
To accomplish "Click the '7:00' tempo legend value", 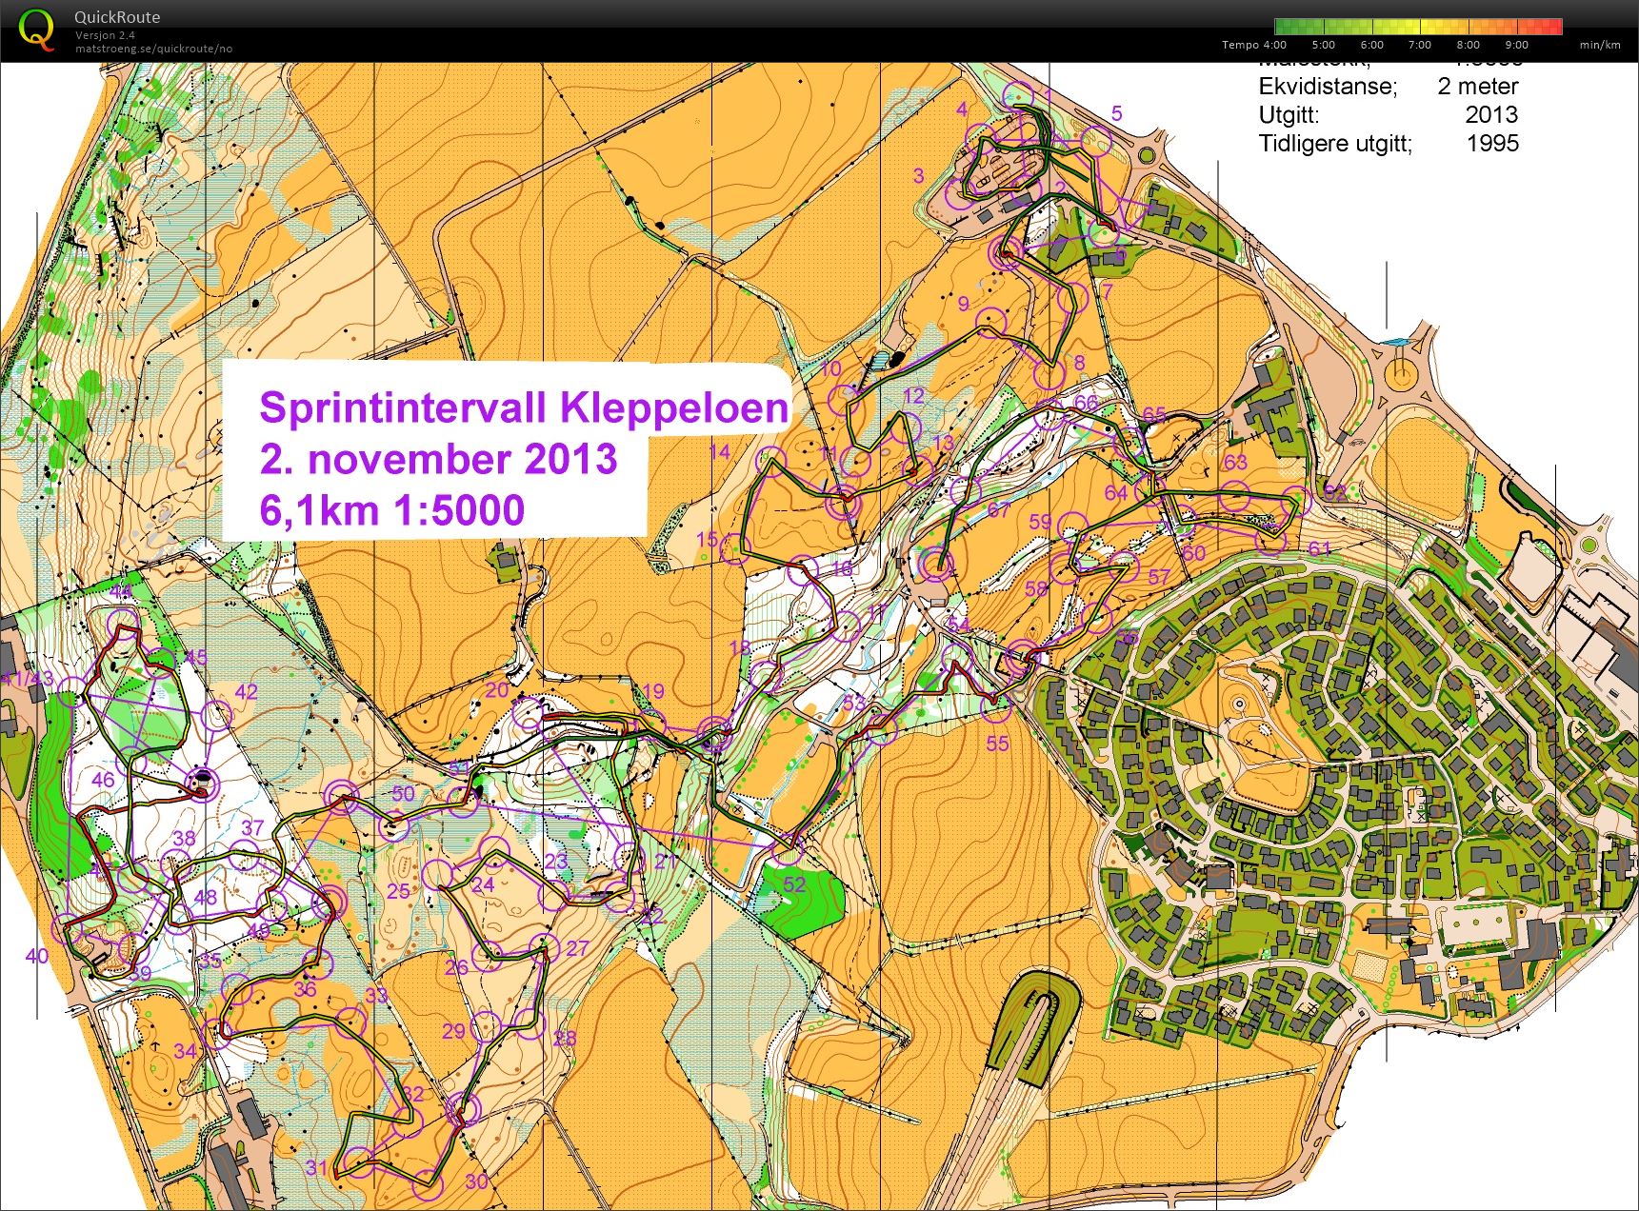I will point(1419,45).
